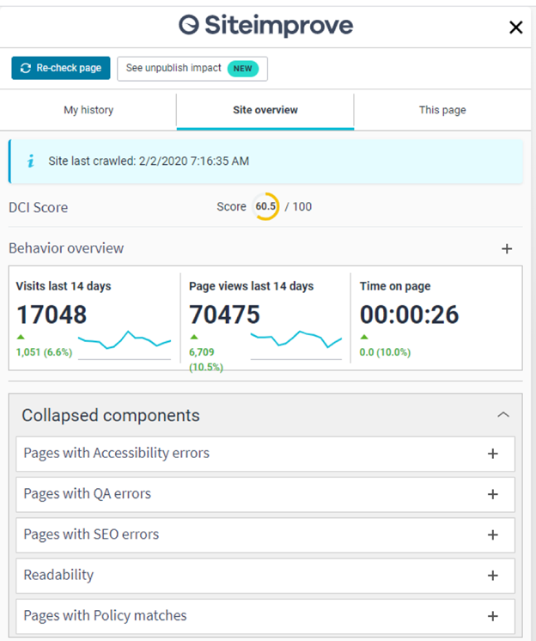
Task: Click green up arrow above 0.0 (10.0%)
Action: [364, 337]
